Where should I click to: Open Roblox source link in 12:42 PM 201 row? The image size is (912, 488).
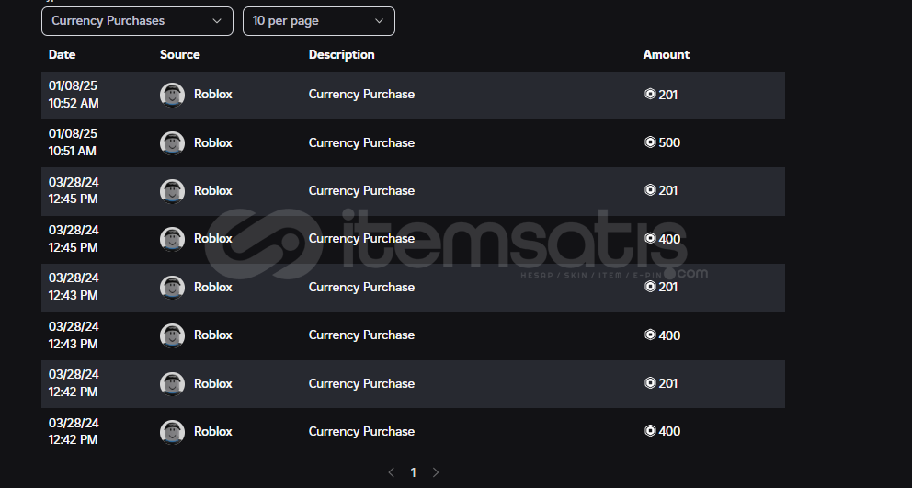[x=213, y=384]
